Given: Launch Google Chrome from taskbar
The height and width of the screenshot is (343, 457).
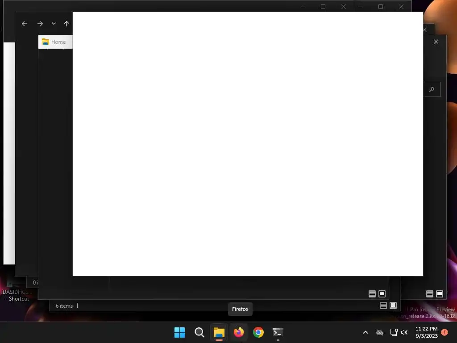Looking at the screenshot, I should coord(258,332).
